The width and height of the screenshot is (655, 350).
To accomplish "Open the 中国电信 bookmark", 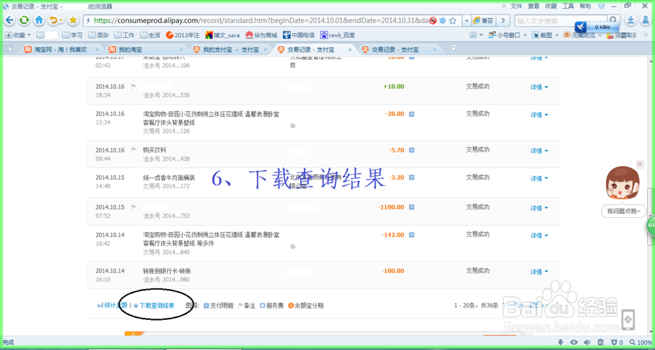I will tap(299, 35).
